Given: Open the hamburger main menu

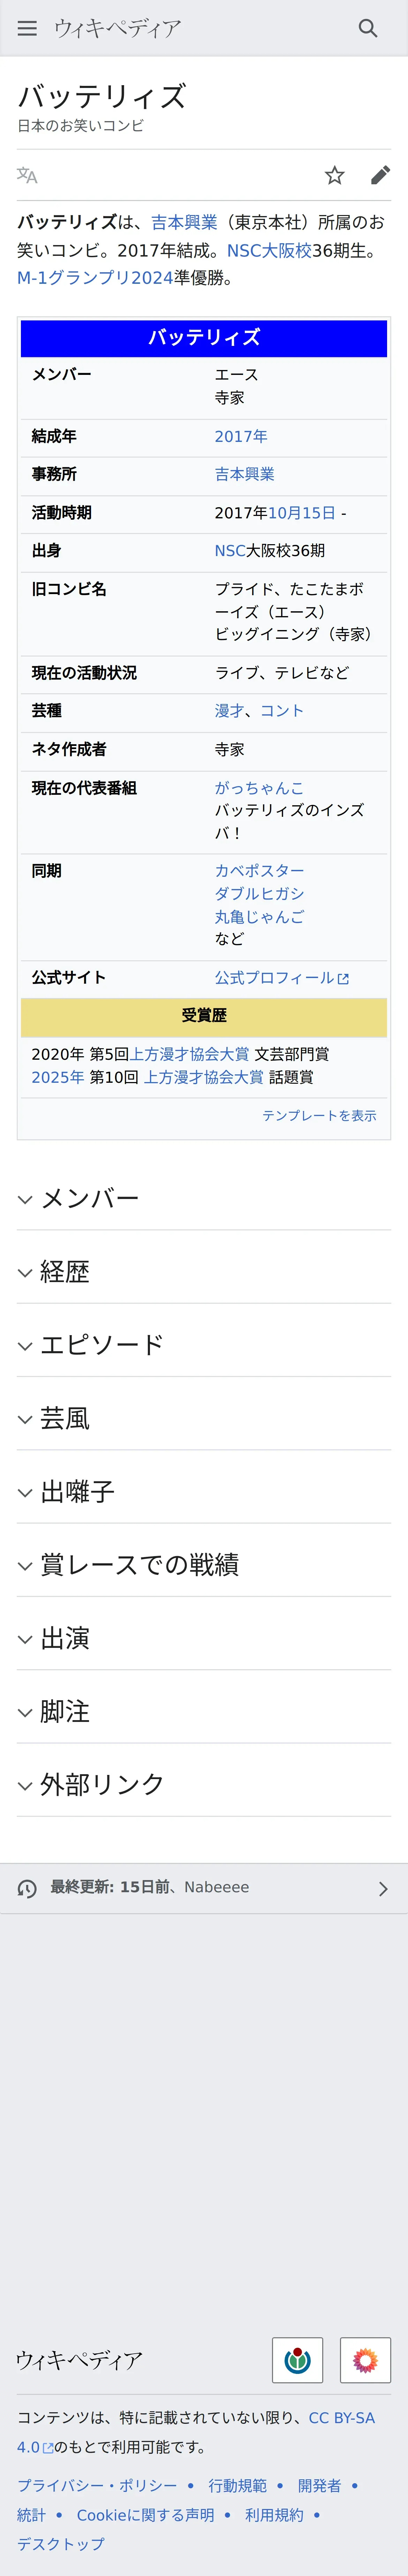Looking at the screenshot, I should click(27, 28).
